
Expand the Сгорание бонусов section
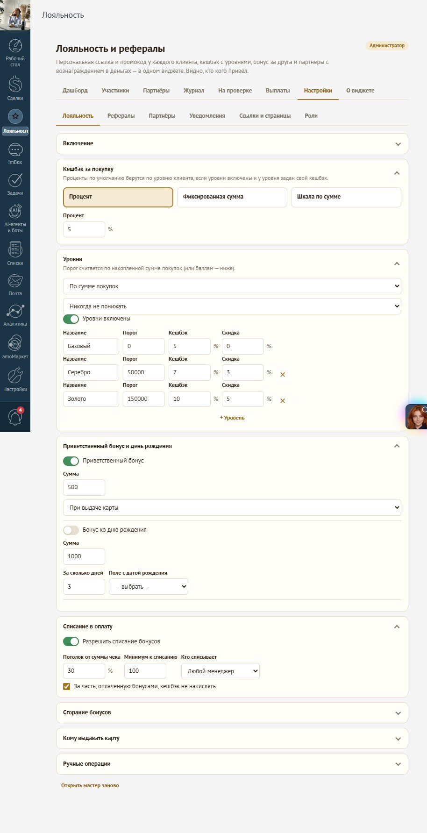[x=232, y=713]
